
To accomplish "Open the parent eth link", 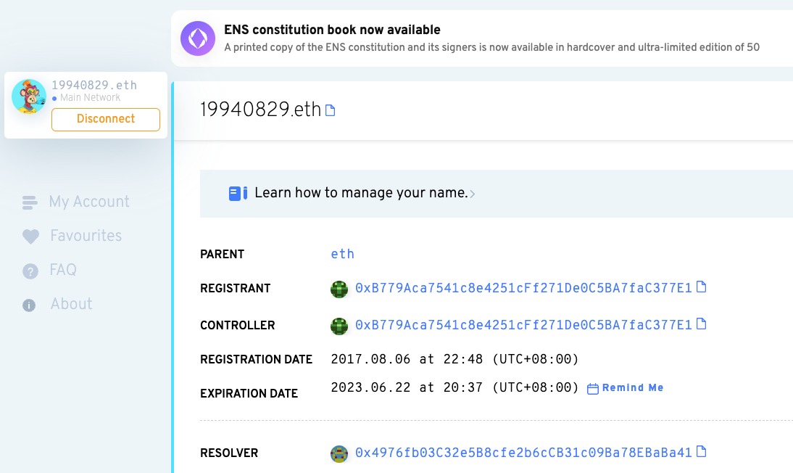I will [x=342, y=254].
